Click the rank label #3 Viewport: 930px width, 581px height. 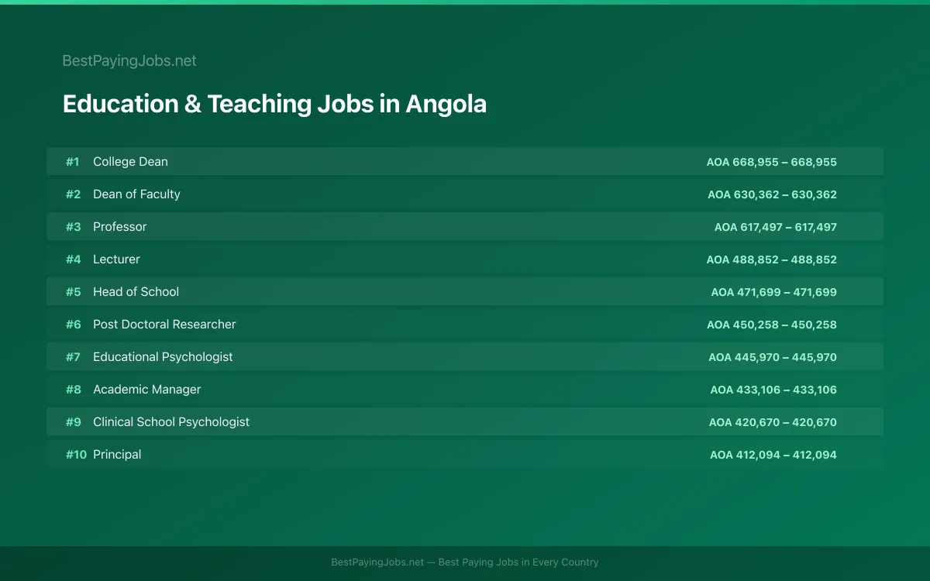pyautogui.click(x=73, y=227)
